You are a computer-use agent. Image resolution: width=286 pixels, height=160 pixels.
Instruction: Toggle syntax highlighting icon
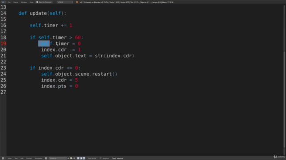point(84,158)
